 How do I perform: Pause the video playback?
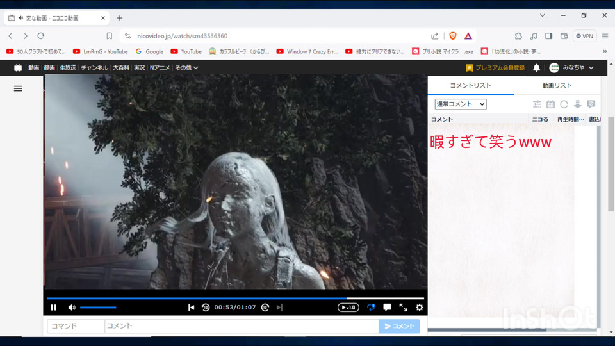pos(53,308)
